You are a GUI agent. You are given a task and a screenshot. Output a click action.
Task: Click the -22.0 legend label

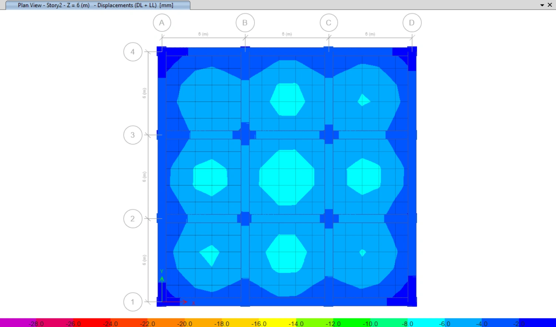[x=148, y=324]
